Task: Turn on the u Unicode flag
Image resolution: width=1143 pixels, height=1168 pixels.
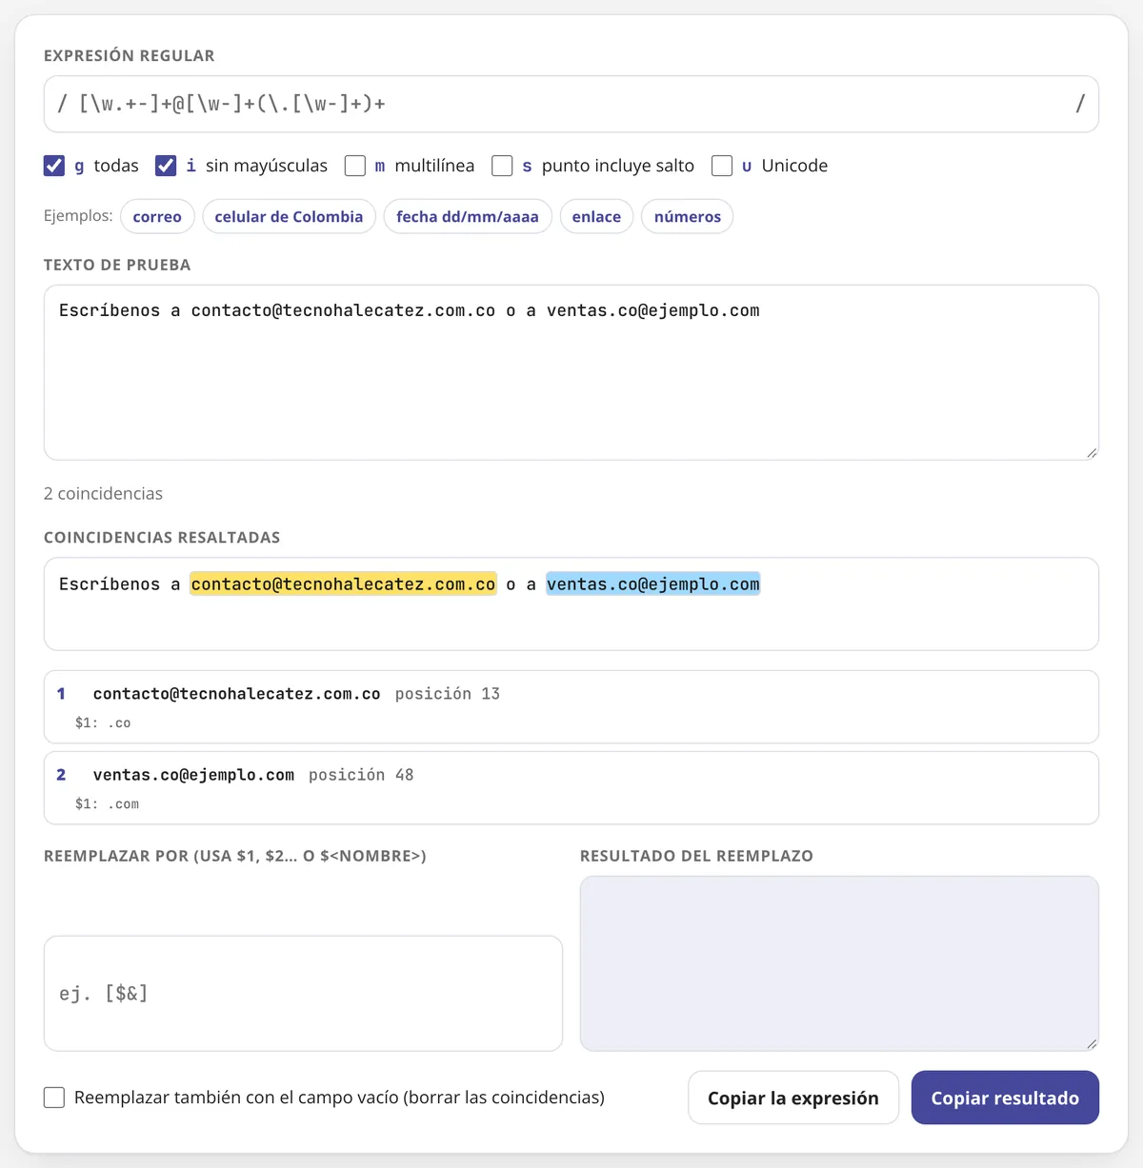Action: pyautogui.click(x=722, y=166)
